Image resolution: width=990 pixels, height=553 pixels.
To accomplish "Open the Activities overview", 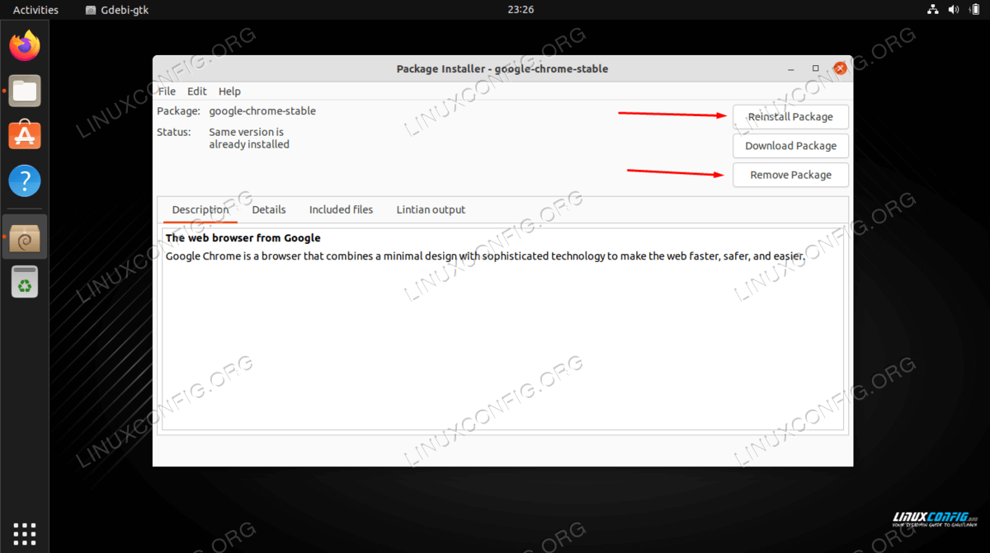I will tap(35, 10).
